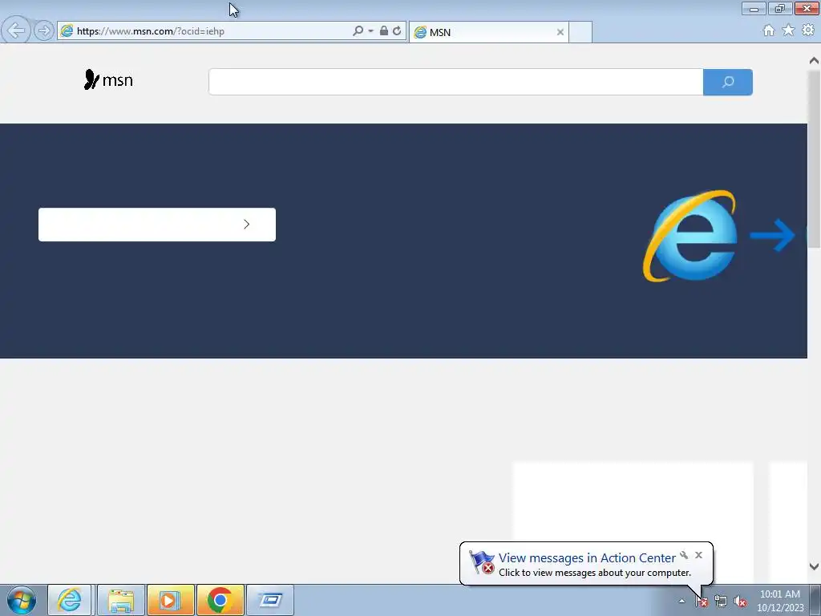Open Windows Explorer folder on taskbar
Screen dimensions: 821x616
[121, 600]
